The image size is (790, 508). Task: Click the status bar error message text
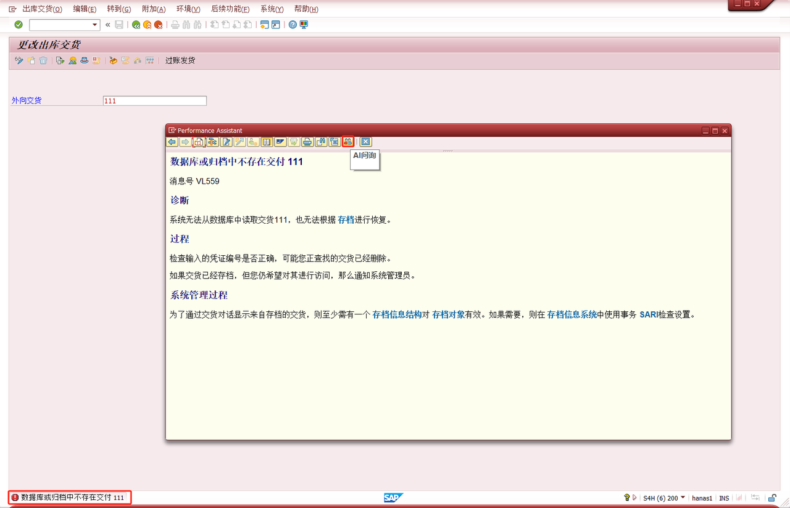73,498
